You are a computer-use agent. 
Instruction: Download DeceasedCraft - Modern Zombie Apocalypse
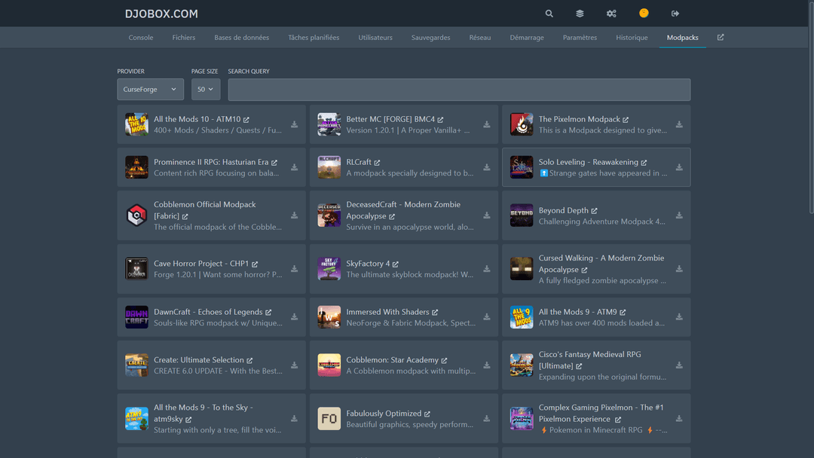tap(487, 215)
